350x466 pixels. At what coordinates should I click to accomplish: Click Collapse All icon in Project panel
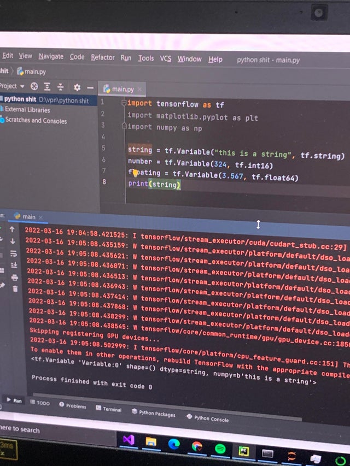[x=60, y=87]
